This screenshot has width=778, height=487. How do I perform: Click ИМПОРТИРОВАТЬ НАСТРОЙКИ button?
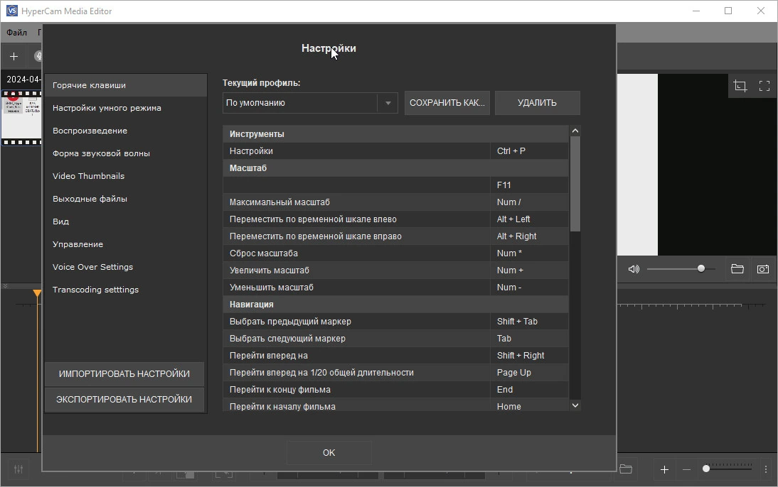124,374
